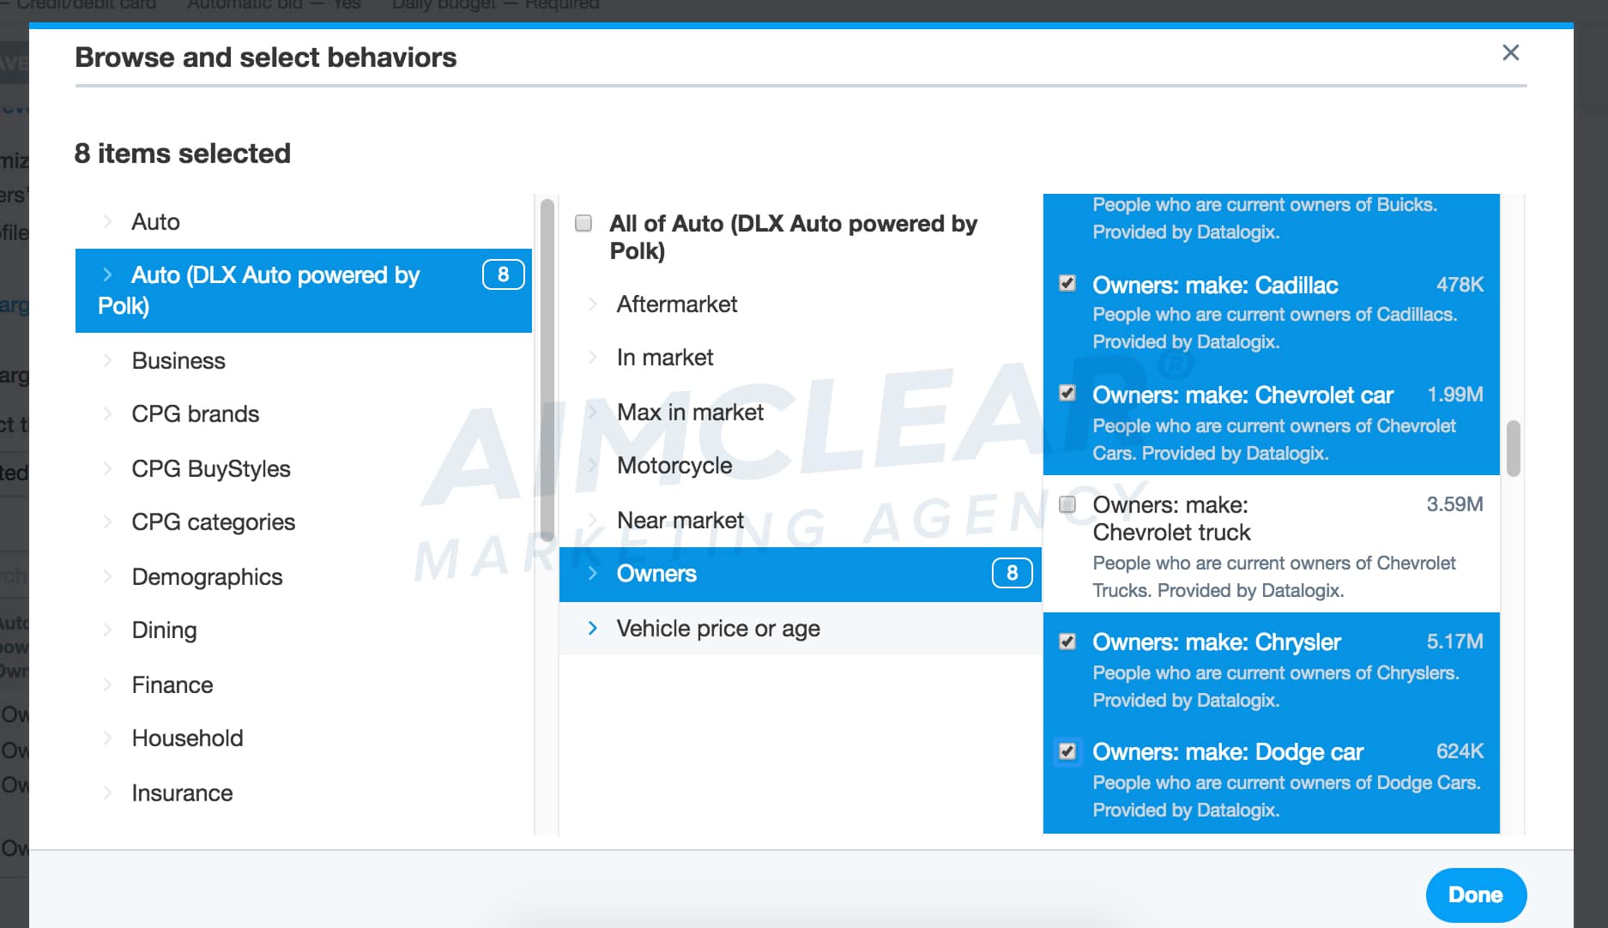Open Aftermarket subcategory
Viewport: 1608px width, 928px height.
click(677, 304)
